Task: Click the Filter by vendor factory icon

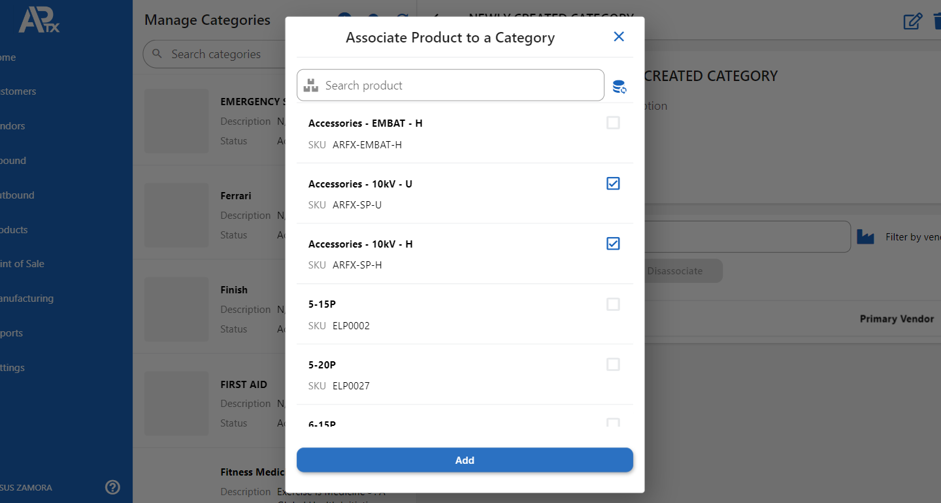Action: tap(865, 237)
